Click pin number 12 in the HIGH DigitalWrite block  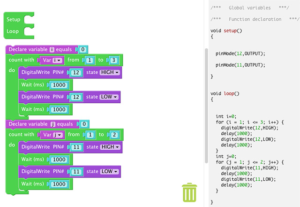coord(76,73)
